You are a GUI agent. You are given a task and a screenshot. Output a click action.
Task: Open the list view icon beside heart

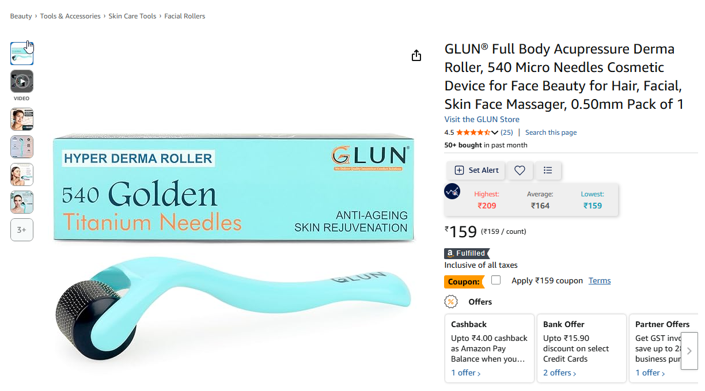coord(548,170)
